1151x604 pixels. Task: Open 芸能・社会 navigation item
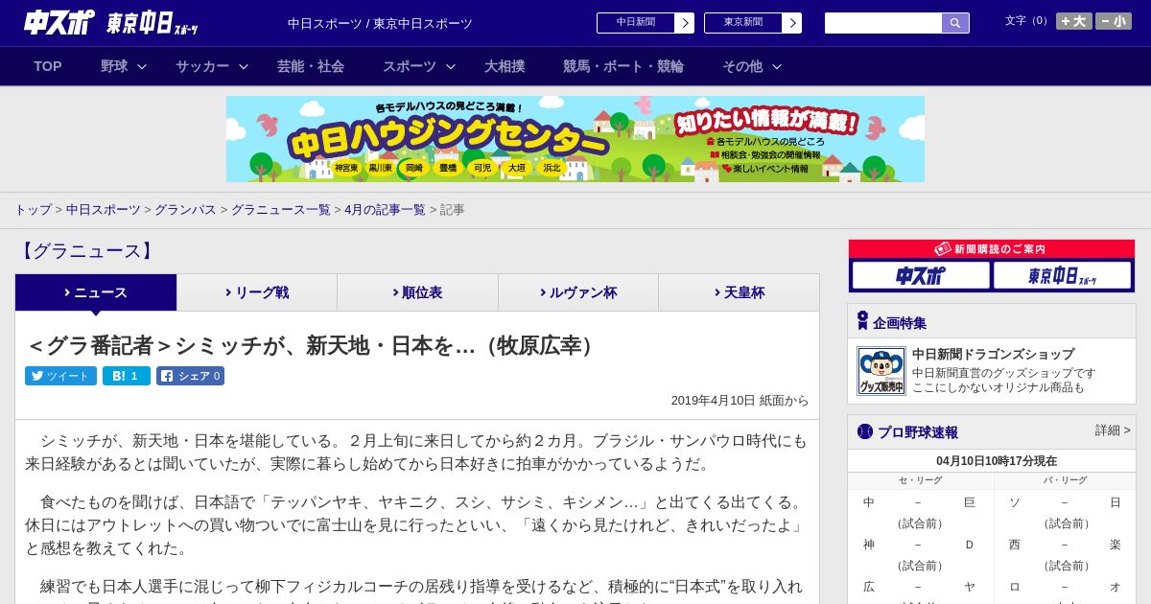(x=311, y=66)
